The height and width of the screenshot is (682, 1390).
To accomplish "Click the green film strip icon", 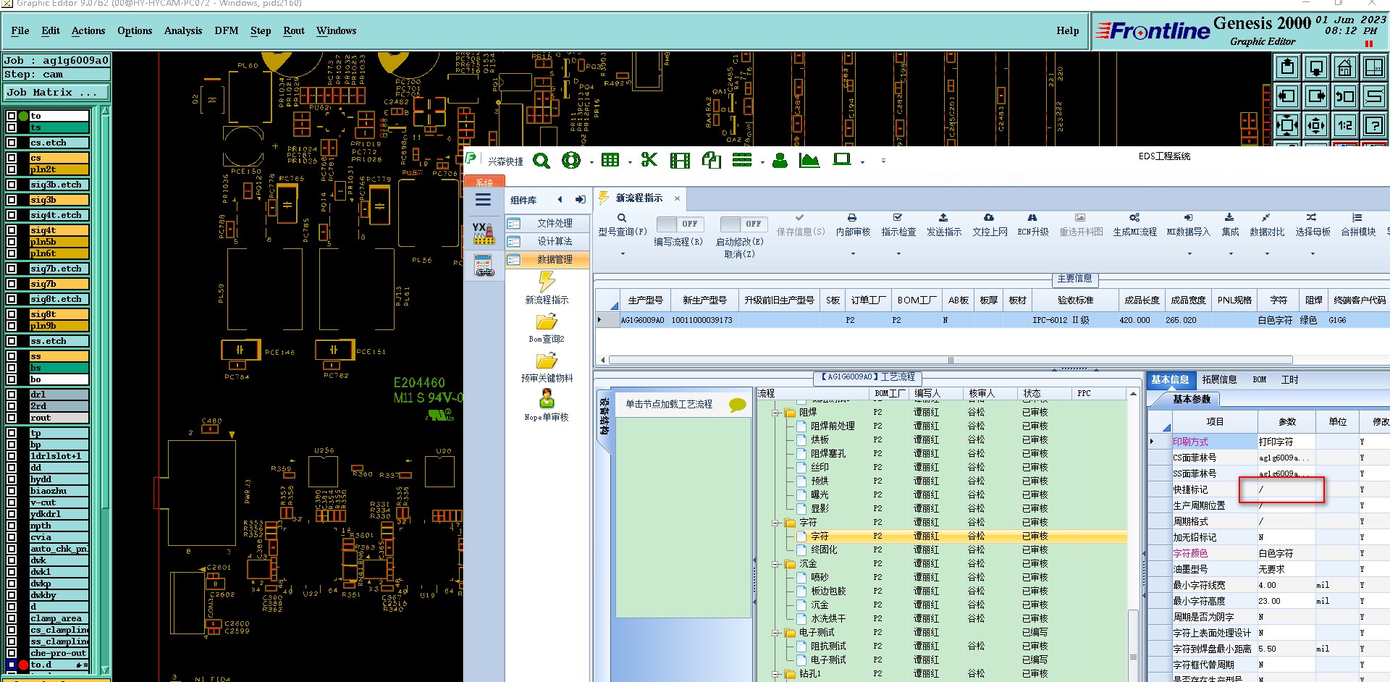I will (x=680, y=161).
